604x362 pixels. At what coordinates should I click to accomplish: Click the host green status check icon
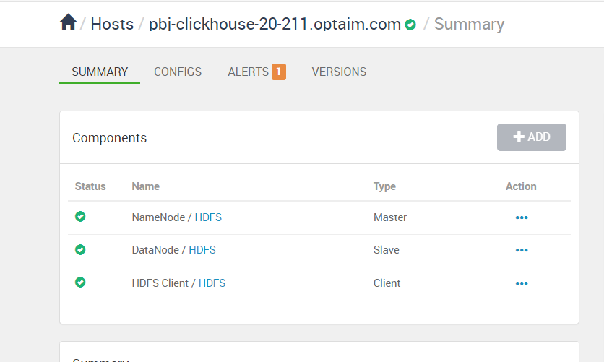pyautogui.click(x=410, y=25)
